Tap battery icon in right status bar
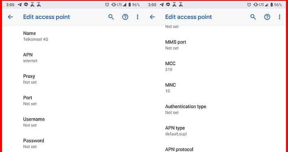 pos(271,5)
